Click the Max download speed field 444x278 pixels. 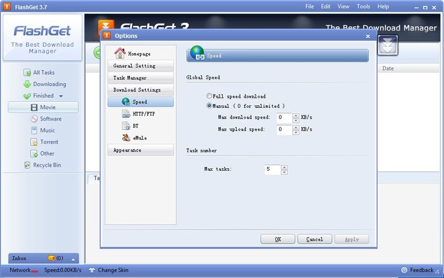pos(284,117)
